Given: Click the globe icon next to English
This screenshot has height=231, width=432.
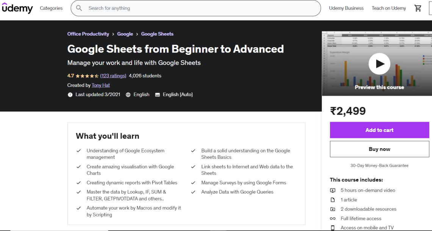Looking at the screenshot, I should [128, 95].
